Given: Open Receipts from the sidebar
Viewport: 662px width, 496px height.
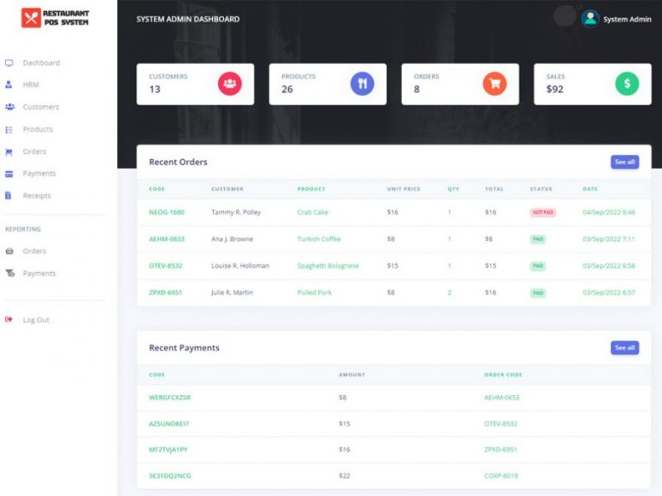Looking at the screenshot, I should coord(37,195).
